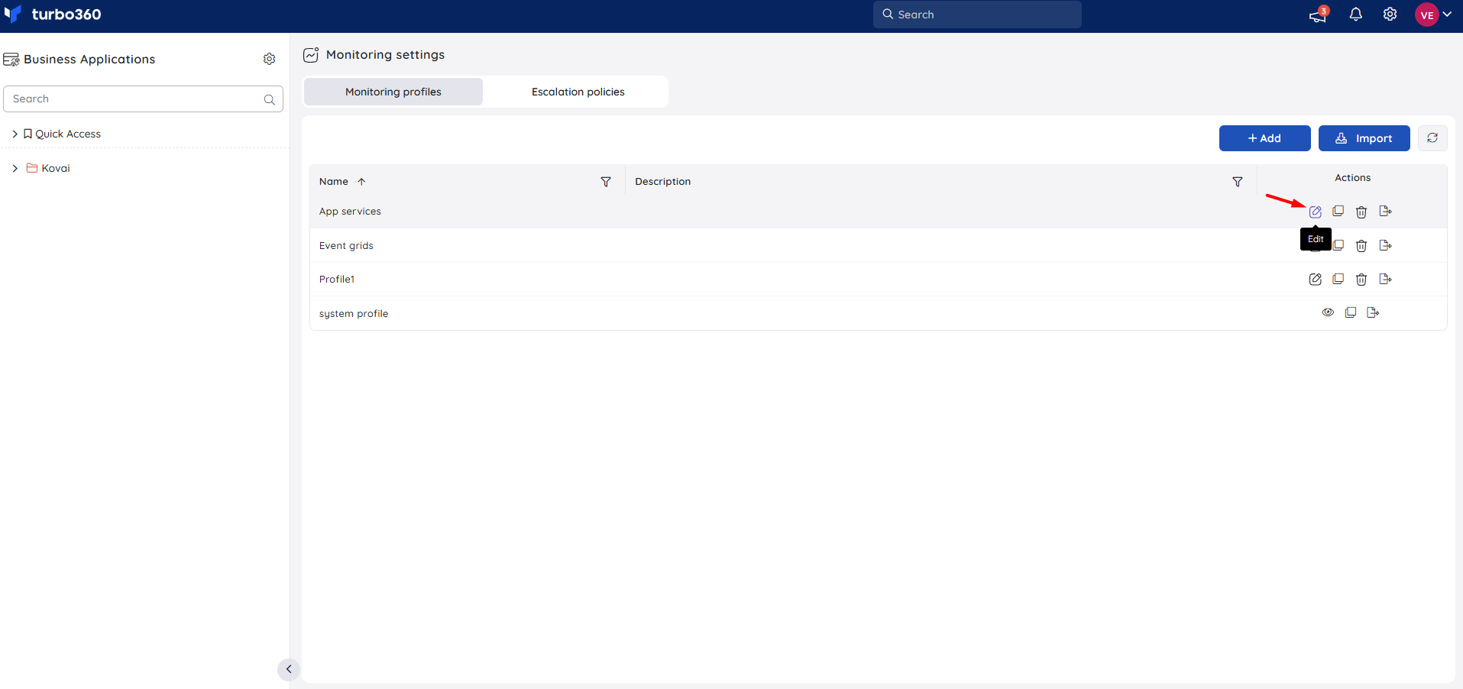Delete the Profile1 monitoring profile
The height and width of the screenshot is (689, 1463).
click(1361, 279)
